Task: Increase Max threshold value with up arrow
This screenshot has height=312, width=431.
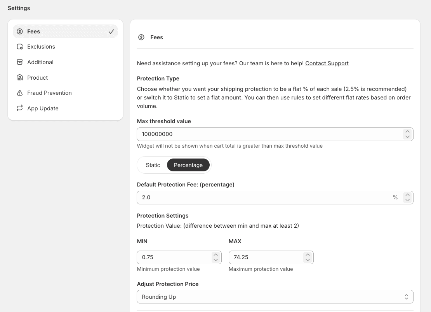Action: [x=407, y=131]
